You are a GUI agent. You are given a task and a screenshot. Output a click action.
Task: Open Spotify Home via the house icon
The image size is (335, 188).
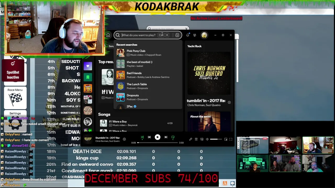click(x=108, y=35)
